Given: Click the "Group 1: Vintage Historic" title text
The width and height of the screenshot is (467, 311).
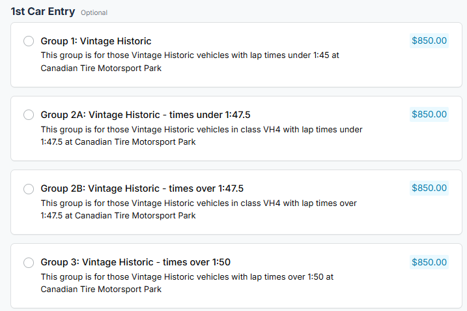Looking at the screenshot, I should pyautogui.click(x=96, y=41).
